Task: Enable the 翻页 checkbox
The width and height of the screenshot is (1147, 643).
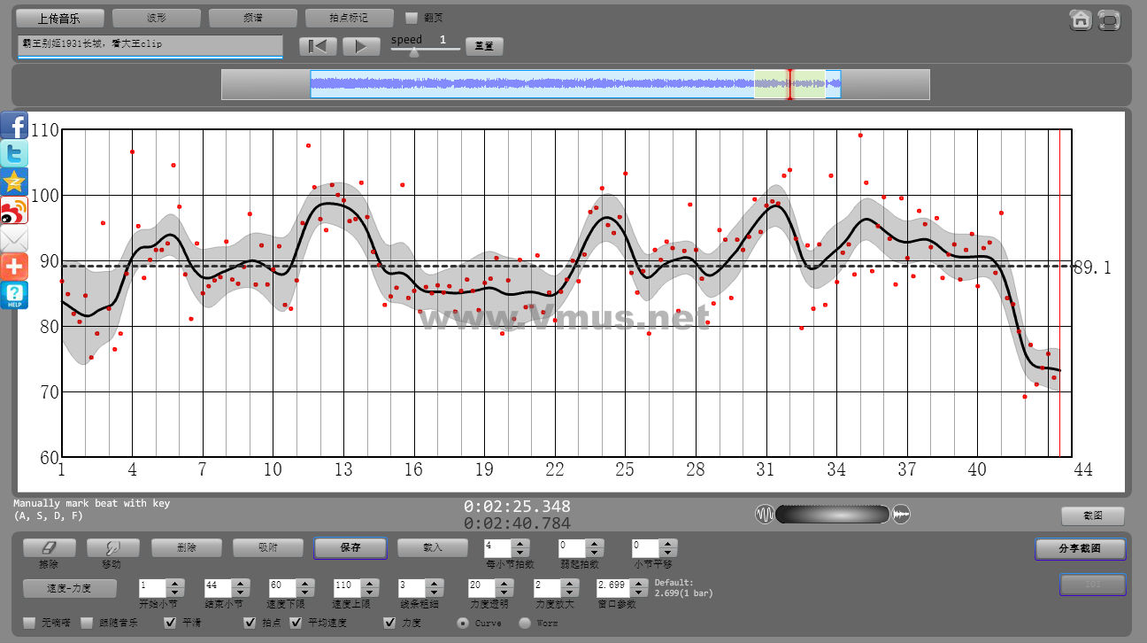Action: (x=411, y=18)
